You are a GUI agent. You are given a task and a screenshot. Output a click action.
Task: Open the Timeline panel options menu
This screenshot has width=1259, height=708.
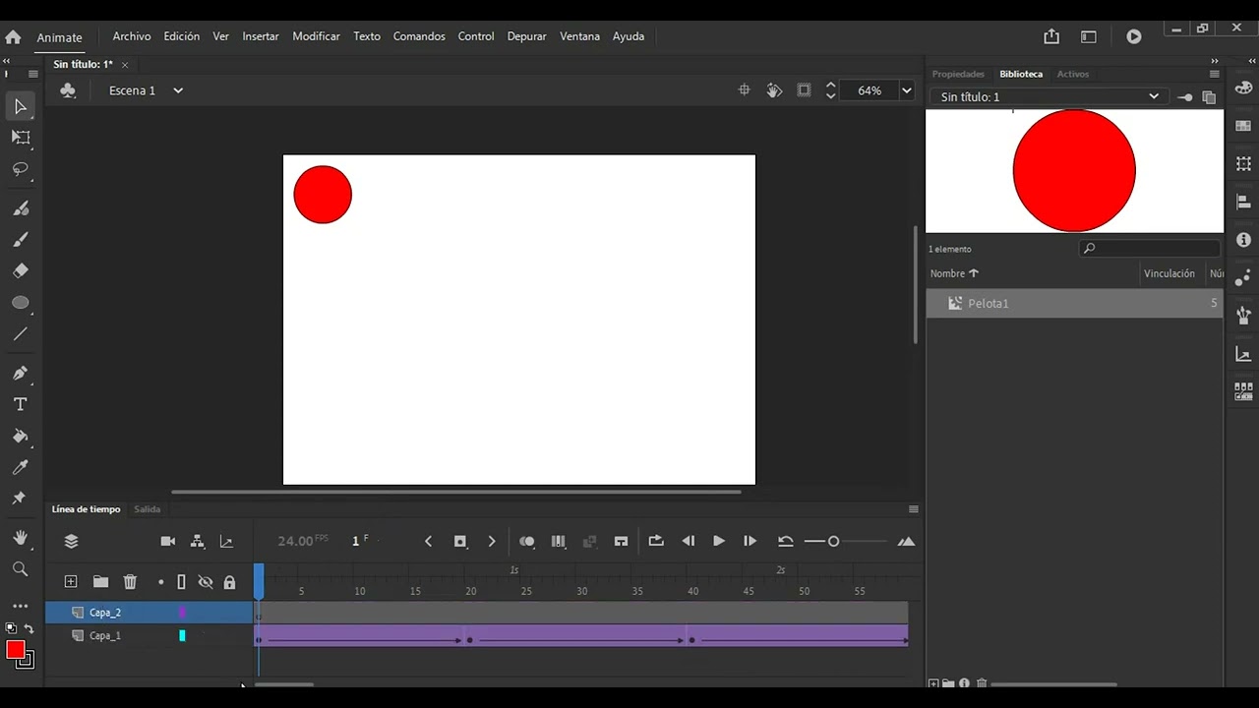pos(914,509)
